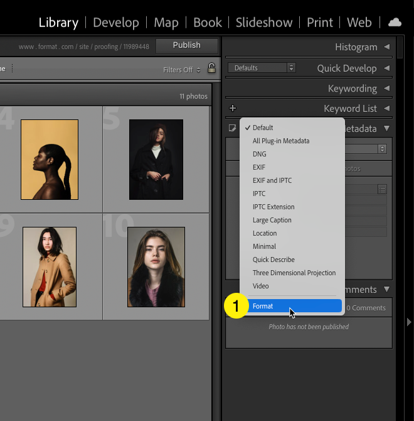Select the yellow-background profile portrait thumbnail
This screenshot has width=414, height=421.
pos(50,160)
